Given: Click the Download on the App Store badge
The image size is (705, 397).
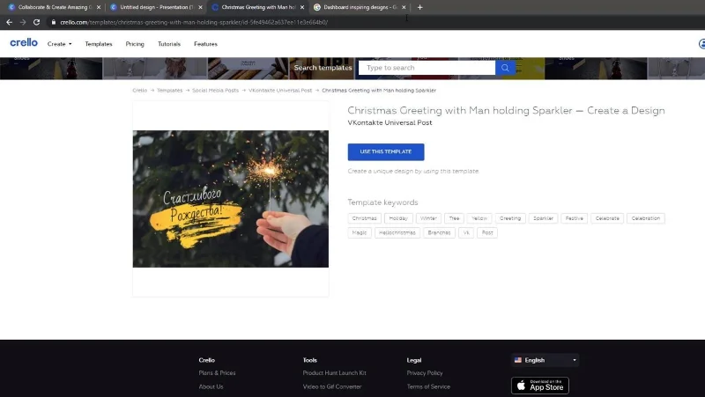Looking at the screenshot, I should click(x=540, y=386).
